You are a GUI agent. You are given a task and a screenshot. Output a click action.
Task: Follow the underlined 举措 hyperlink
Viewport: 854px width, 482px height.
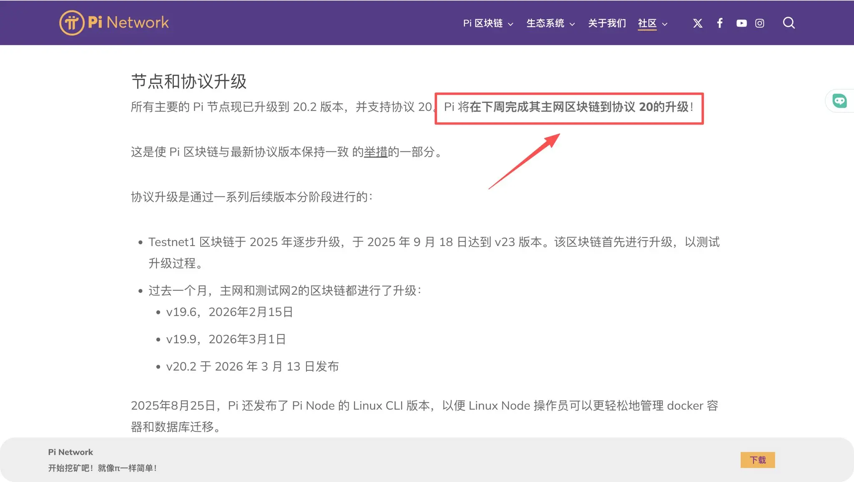coord(376,152)
